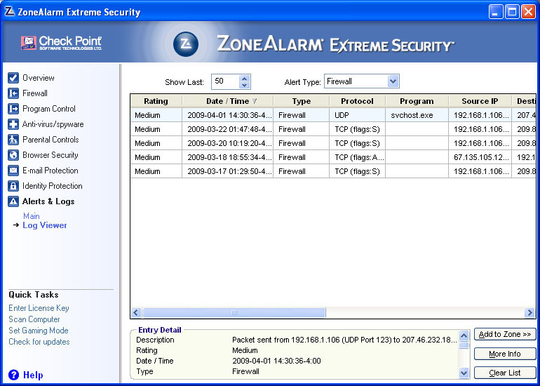
Task: Switch to the Main sub-tab
Action: click(x=32, y=216)
